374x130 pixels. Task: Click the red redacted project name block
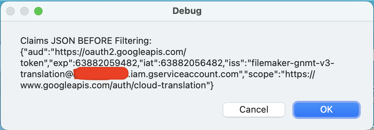tap(101, 73)
